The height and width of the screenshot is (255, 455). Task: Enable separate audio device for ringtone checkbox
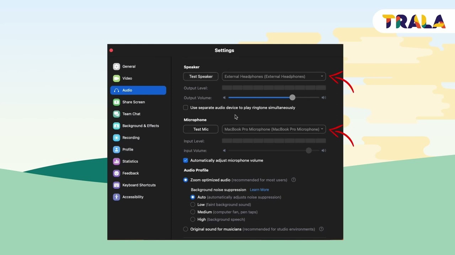(186, 108)
